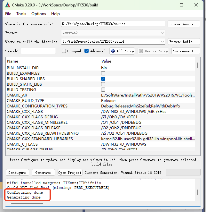This screenshot has height=212, width=206.
Task: Open the Tools menu
Action: tap(21, 14)
